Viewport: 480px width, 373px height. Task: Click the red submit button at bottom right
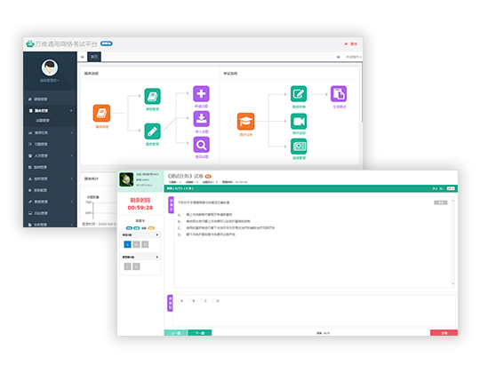[x=444, y=333]
